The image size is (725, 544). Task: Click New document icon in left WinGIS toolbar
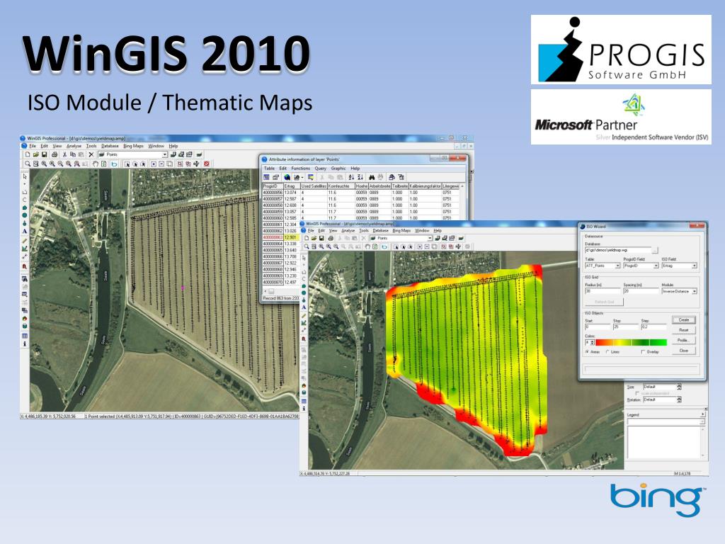[x=28, y=154]
